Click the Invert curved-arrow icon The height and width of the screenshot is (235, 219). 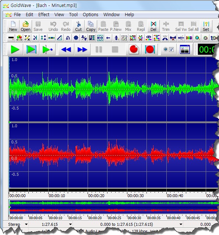[x=68, y=38]
